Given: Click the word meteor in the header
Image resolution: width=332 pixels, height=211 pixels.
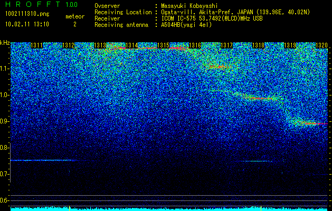Looking at the screenshot, I should pos(75,16).
